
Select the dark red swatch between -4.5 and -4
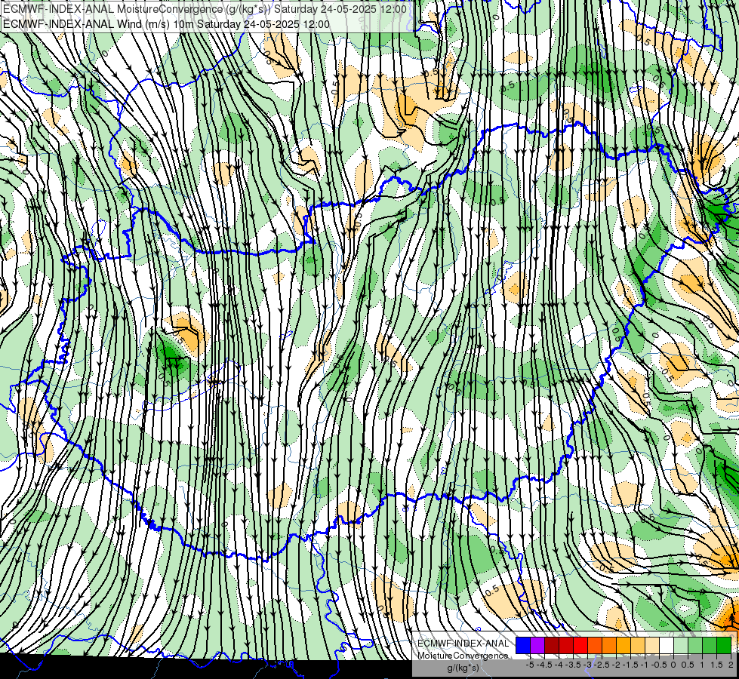pos(552,645)
